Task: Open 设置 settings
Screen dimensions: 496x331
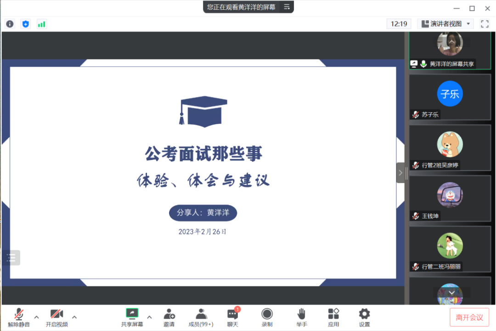Action: coord(364,317)
